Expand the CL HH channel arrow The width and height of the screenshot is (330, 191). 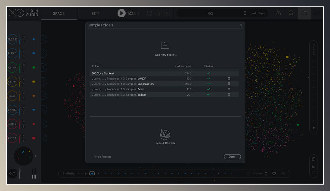coord(43,82)
